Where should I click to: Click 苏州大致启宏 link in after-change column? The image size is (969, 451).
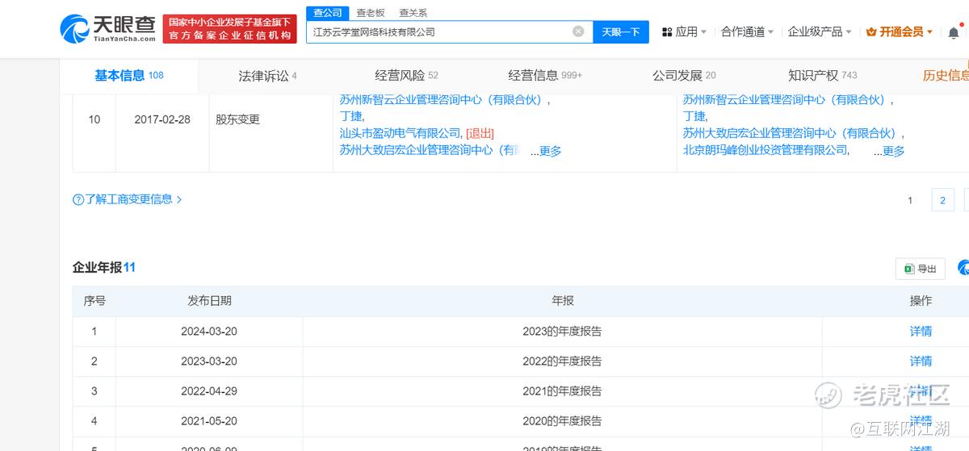coord(792,133)
